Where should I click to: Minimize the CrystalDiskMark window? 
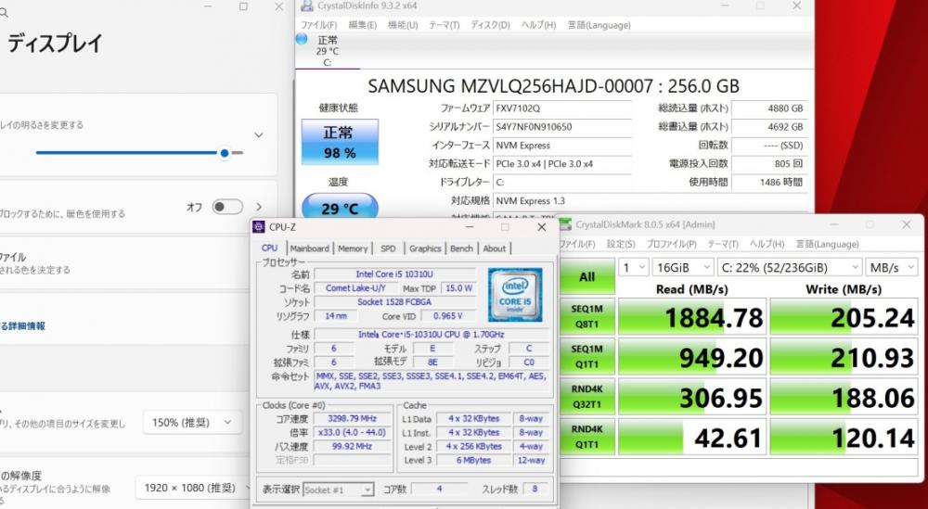[x=834, y=224]
